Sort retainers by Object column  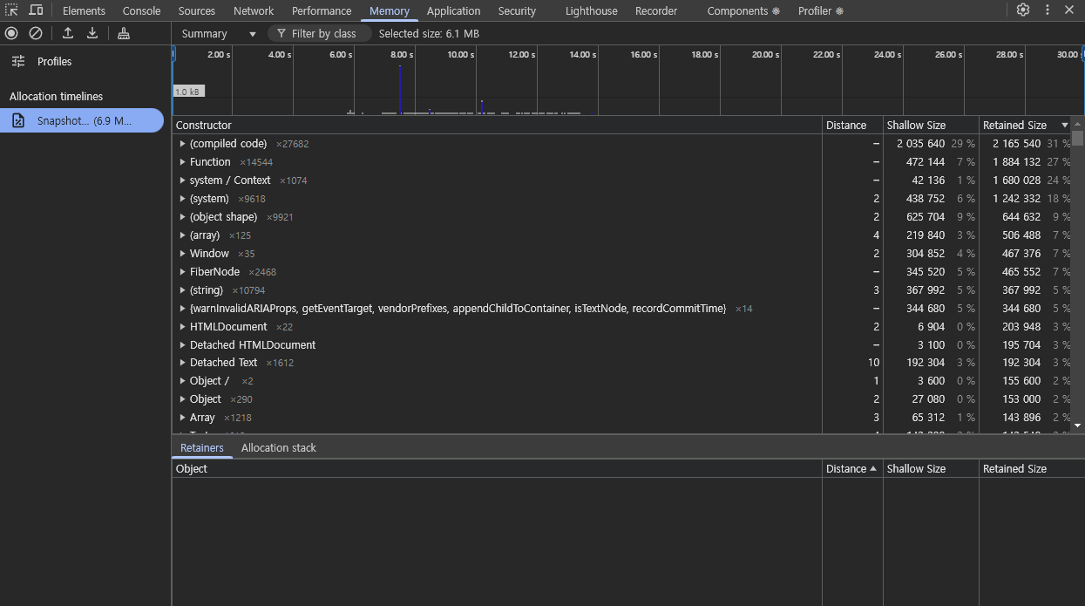click(x=497, y=469)
